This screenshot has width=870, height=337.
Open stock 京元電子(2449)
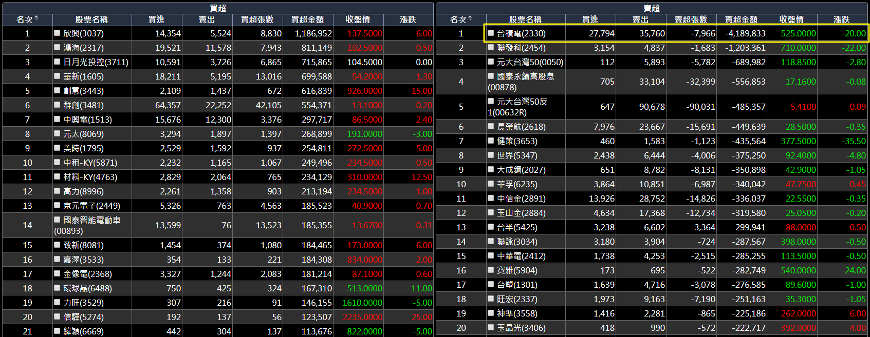[x=91, y=206]
